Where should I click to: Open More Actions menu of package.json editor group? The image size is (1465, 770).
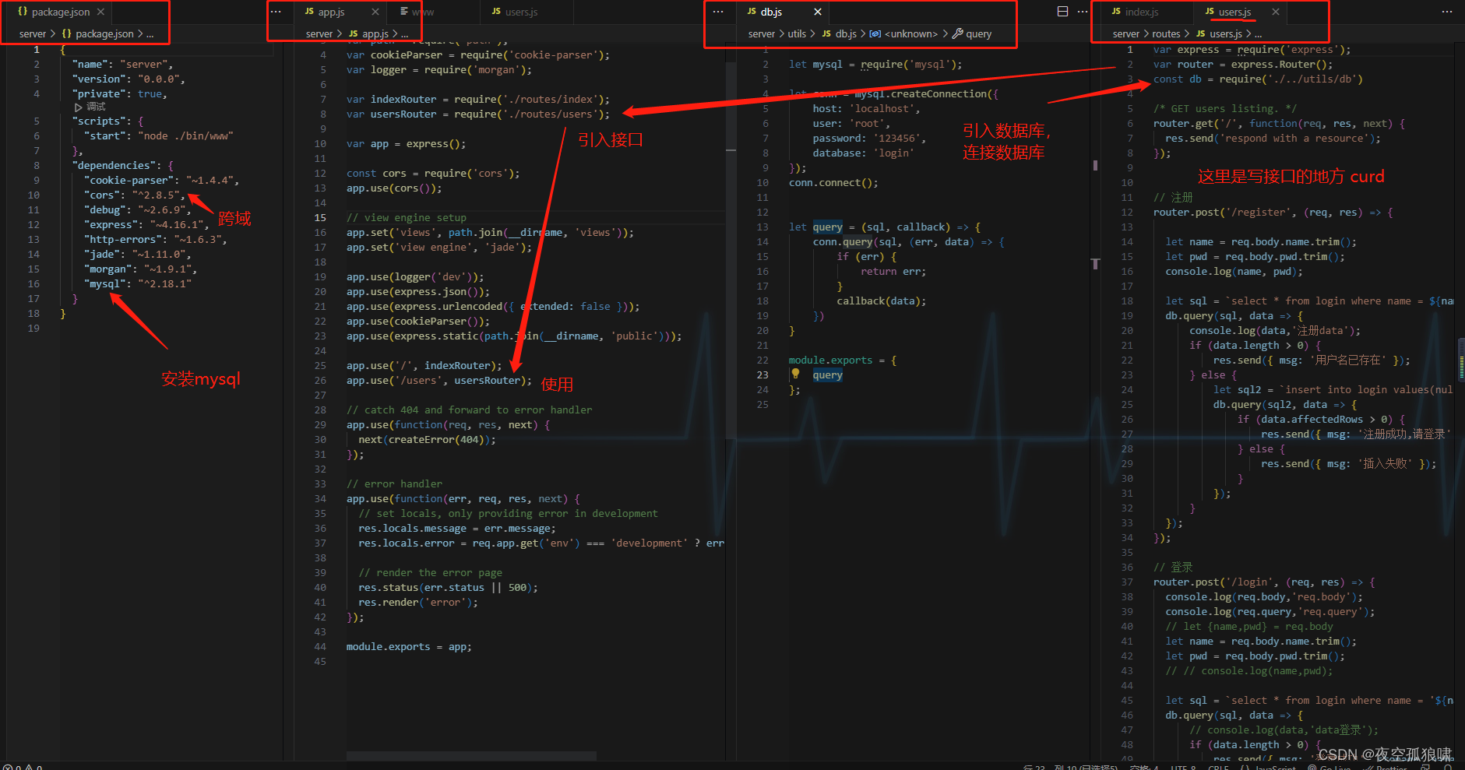coord(276,12)
